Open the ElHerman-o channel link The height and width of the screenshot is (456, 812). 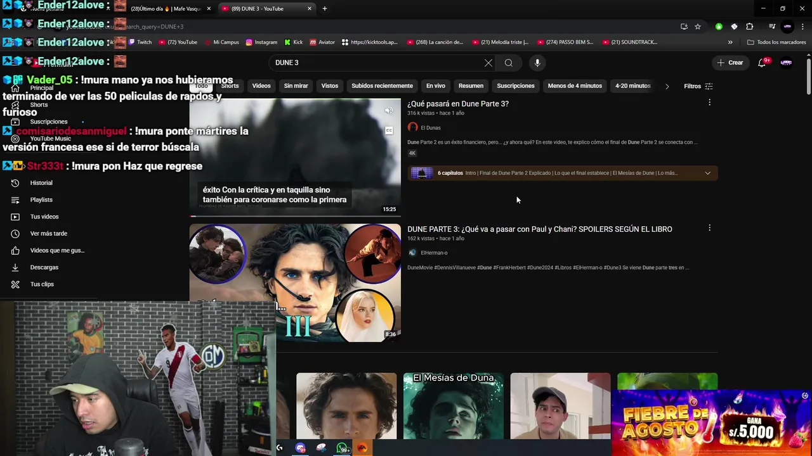tap(434, 253)
